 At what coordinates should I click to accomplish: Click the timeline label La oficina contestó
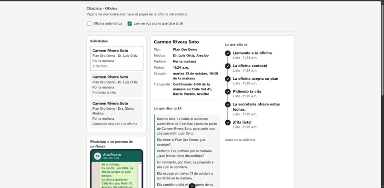coord(250,66)
